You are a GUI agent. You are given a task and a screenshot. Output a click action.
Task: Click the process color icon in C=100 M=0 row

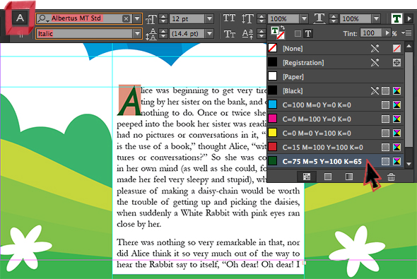[x=385, y=105]
